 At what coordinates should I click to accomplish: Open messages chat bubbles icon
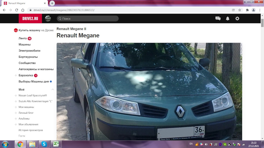[218, 18]
